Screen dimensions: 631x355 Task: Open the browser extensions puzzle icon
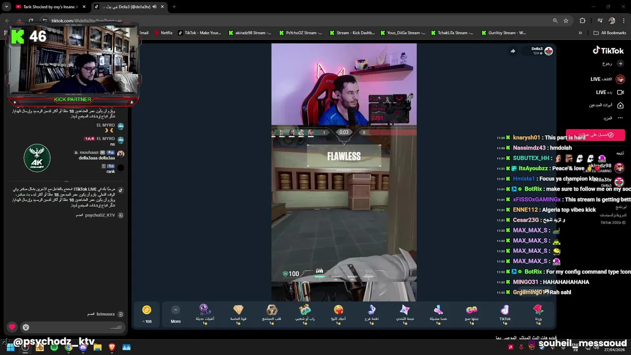pos(583,21)
